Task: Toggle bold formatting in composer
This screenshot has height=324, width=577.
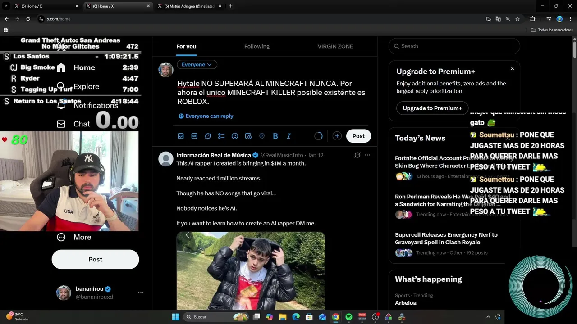Action: [x=275, y=136]
